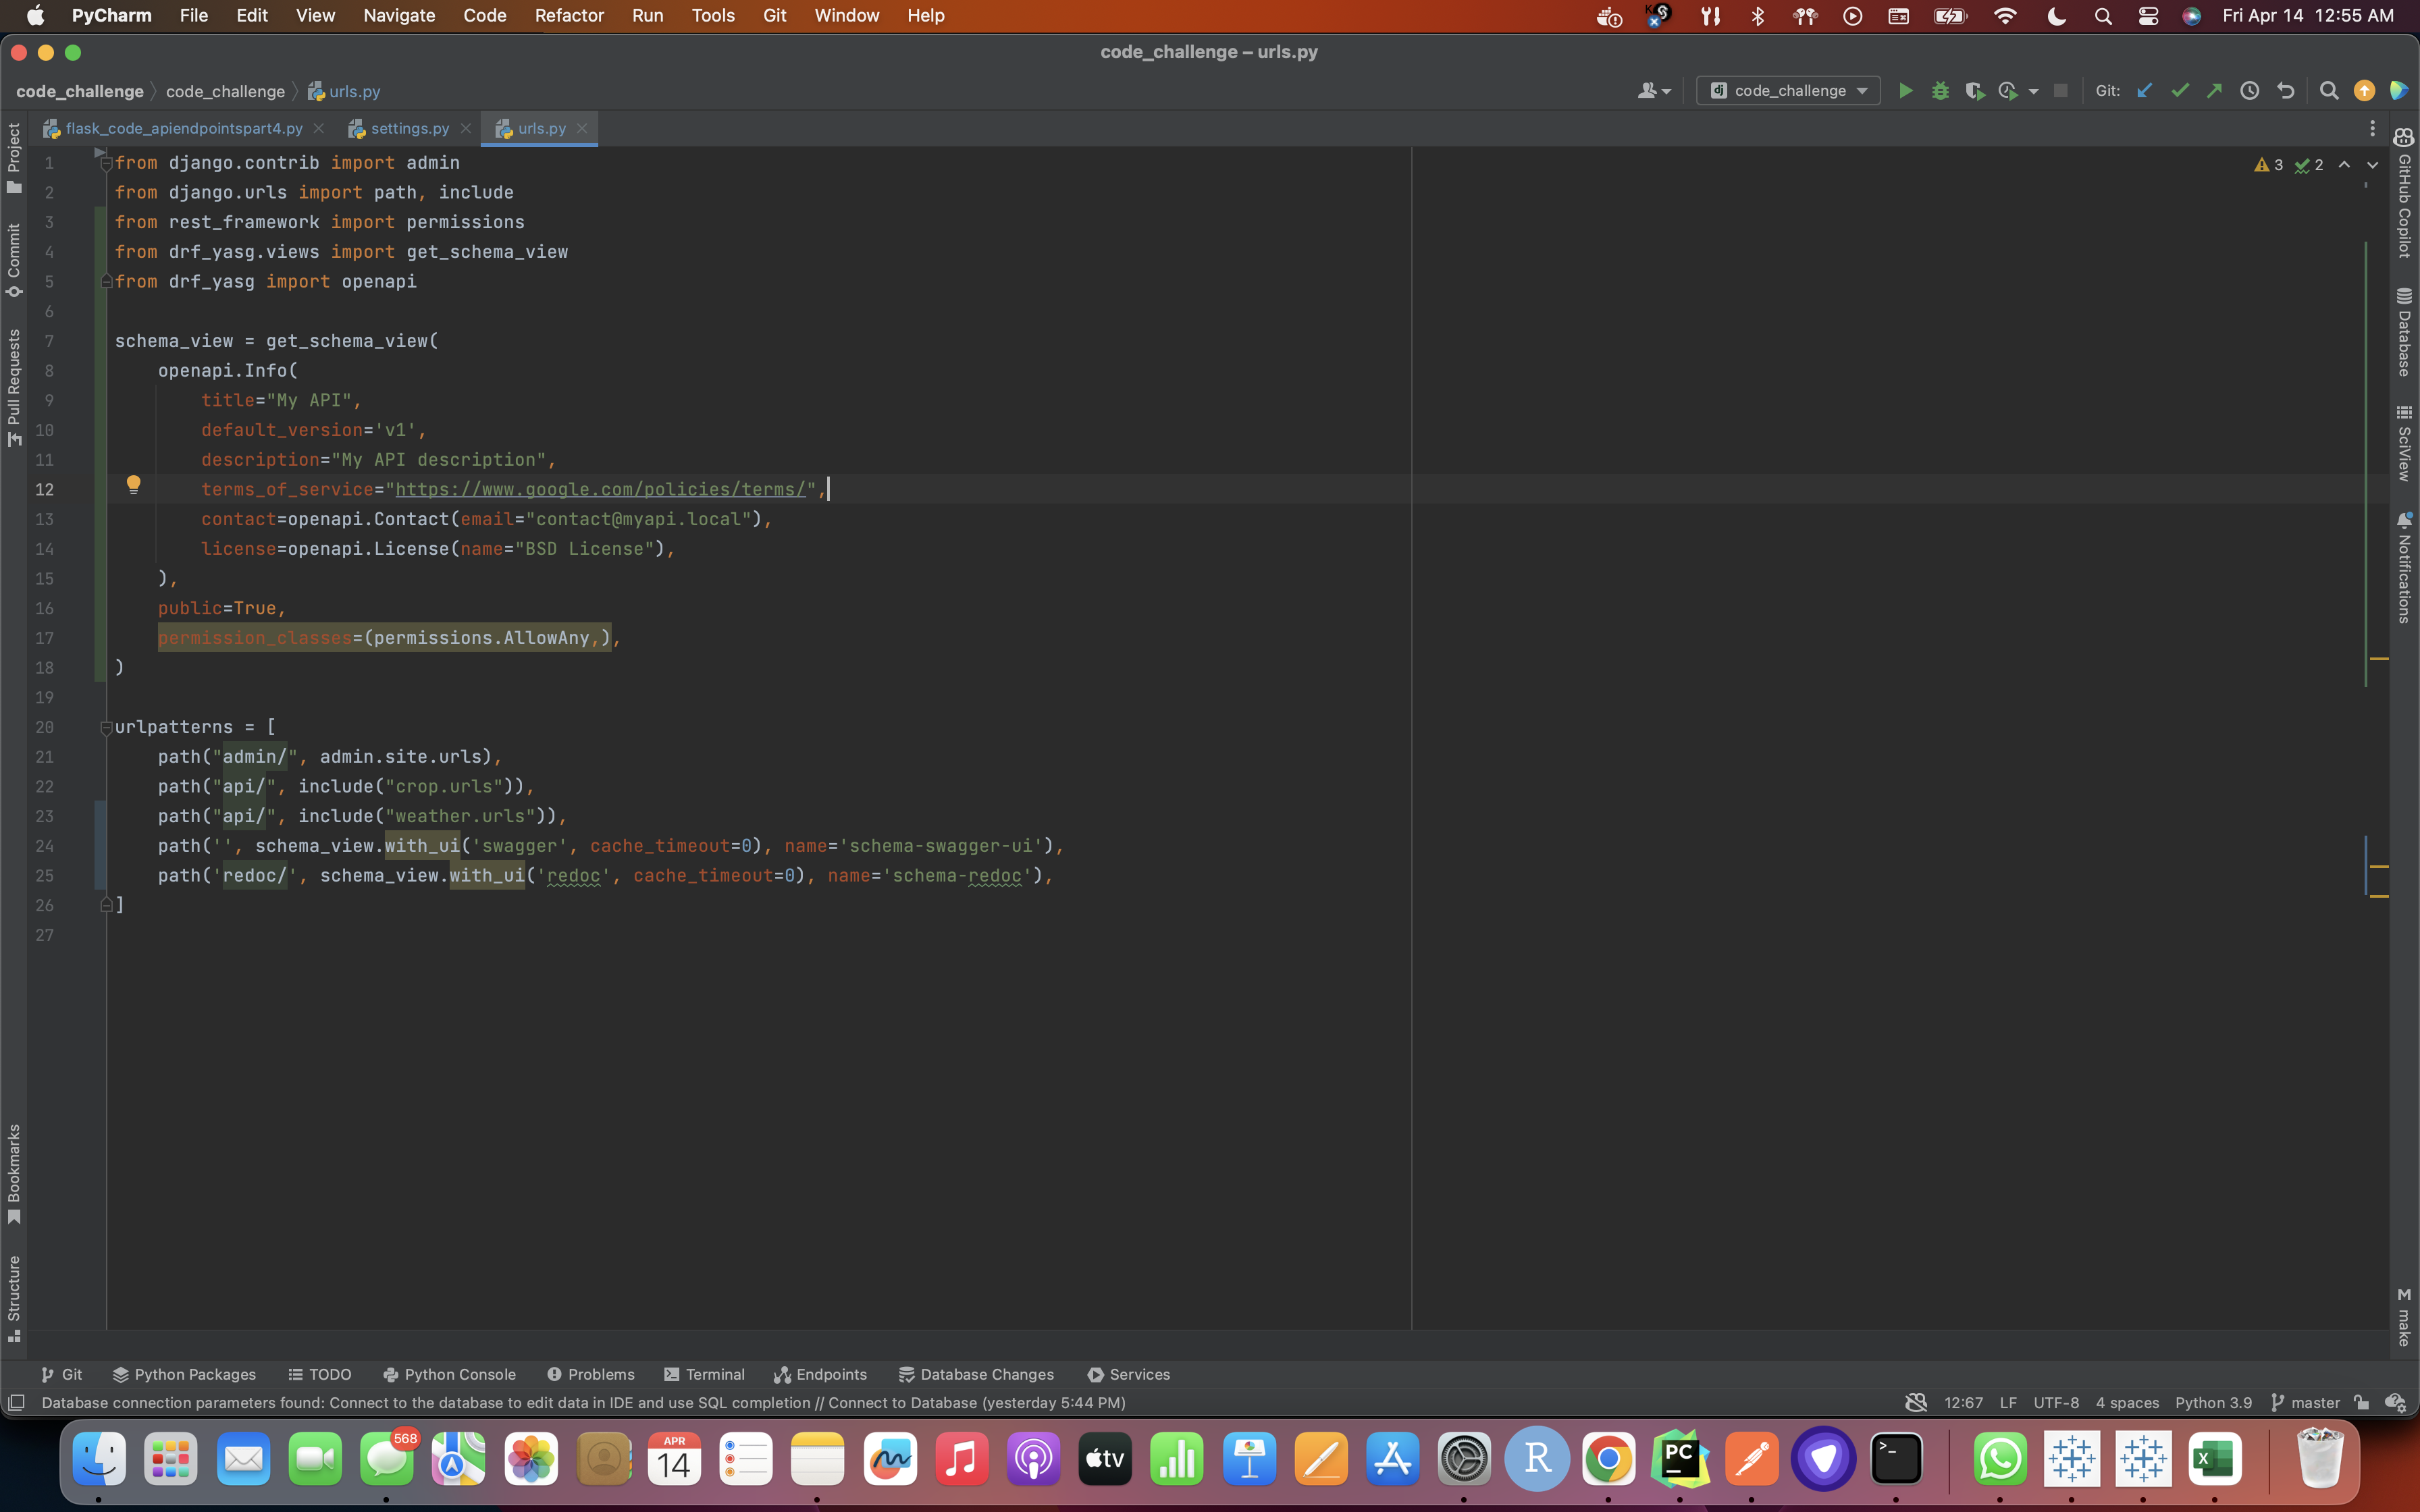The image size is (2420, 1512).
Task: Open Search Everywhere magnifier in toolbar
Action: click(x=2328, y=91)
